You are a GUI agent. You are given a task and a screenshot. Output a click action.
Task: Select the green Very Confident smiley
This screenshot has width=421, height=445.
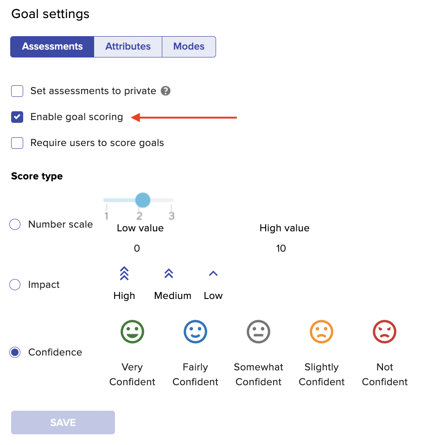pyautogui.click(x=132, y=331)
